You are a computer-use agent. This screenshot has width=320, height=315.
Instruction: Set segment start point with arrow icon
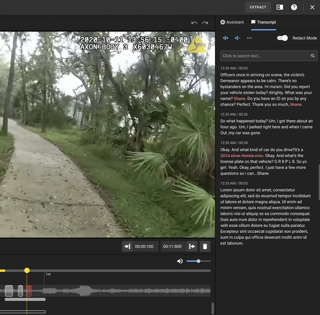[x=127, y=246]
